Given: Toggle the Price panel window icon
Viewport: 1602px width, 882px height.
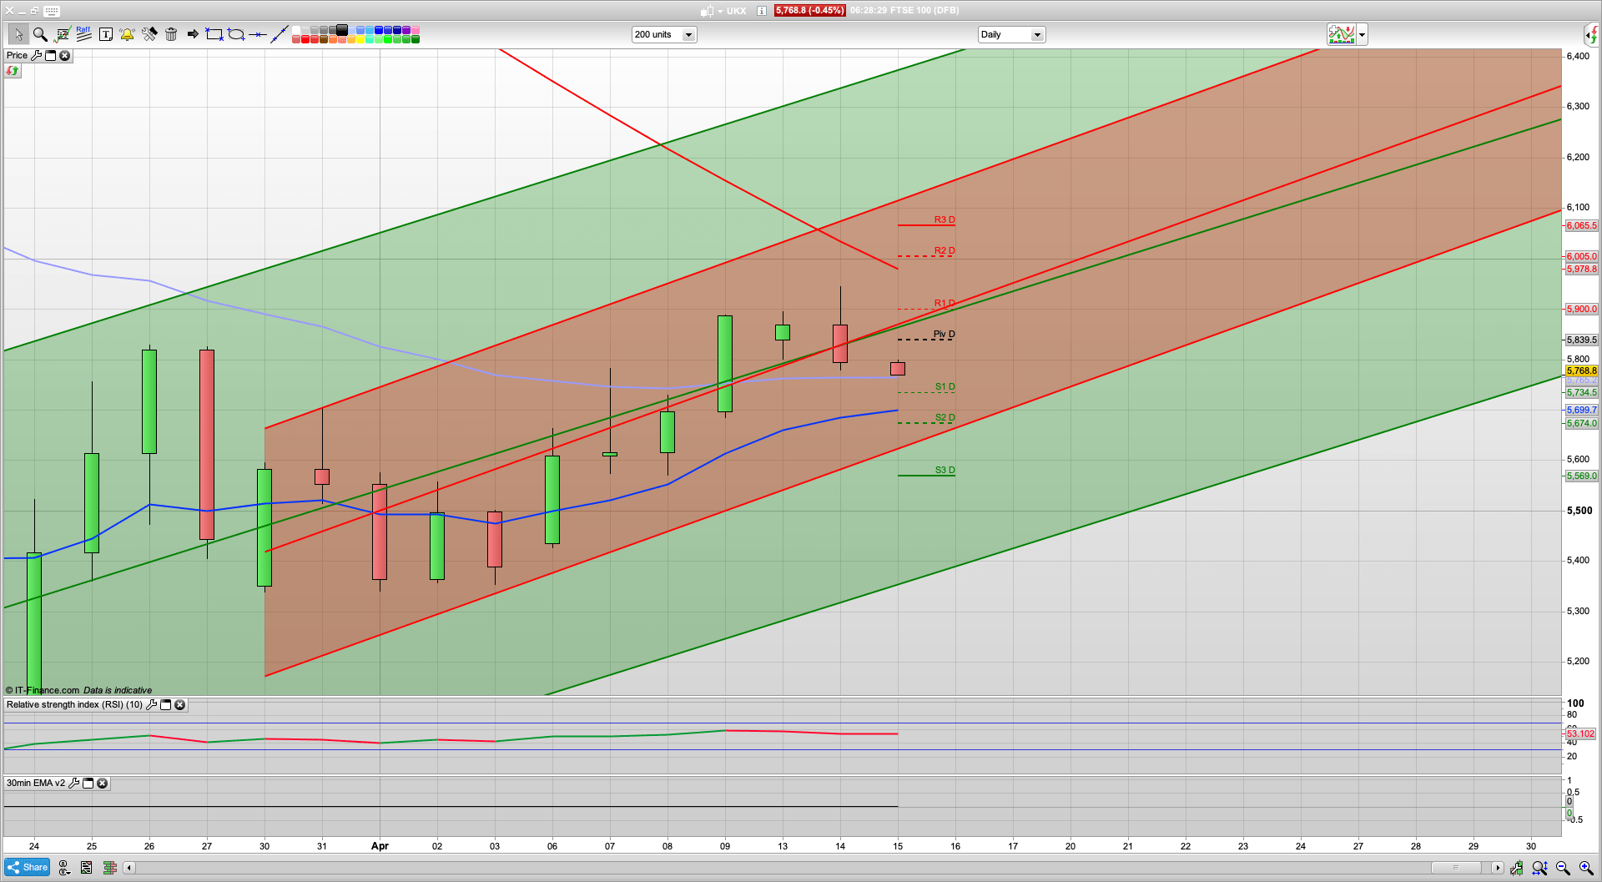Looking at the screenshot, I should [50, 56].
